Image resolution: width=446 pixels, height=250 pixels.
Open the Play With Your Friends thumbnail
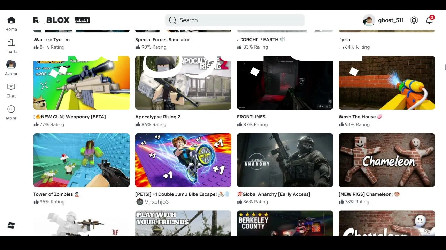coord(183,223)
